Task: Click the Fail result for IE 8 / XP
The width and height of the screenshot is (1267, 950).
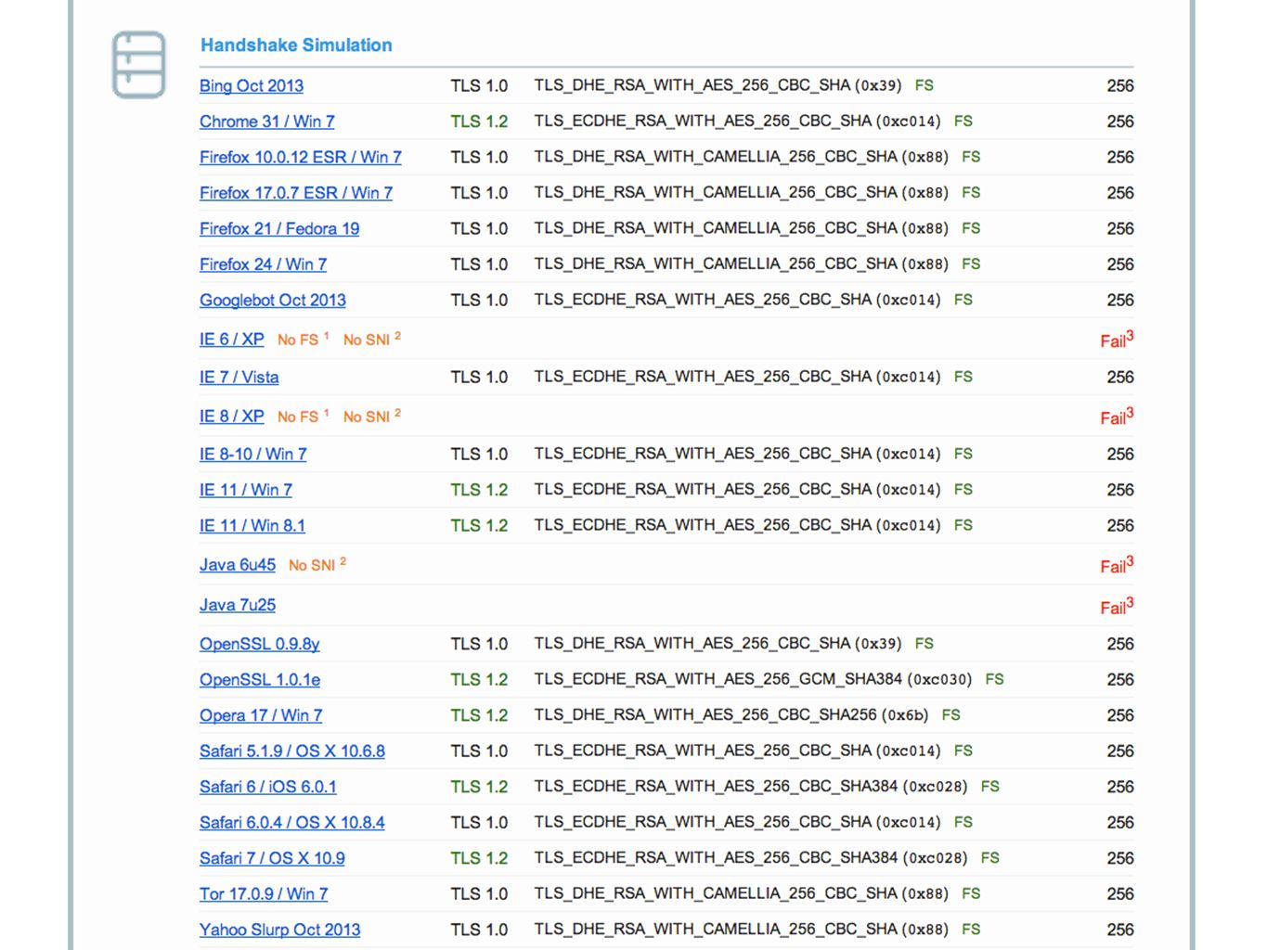Action: click(x=1117, y=417)
